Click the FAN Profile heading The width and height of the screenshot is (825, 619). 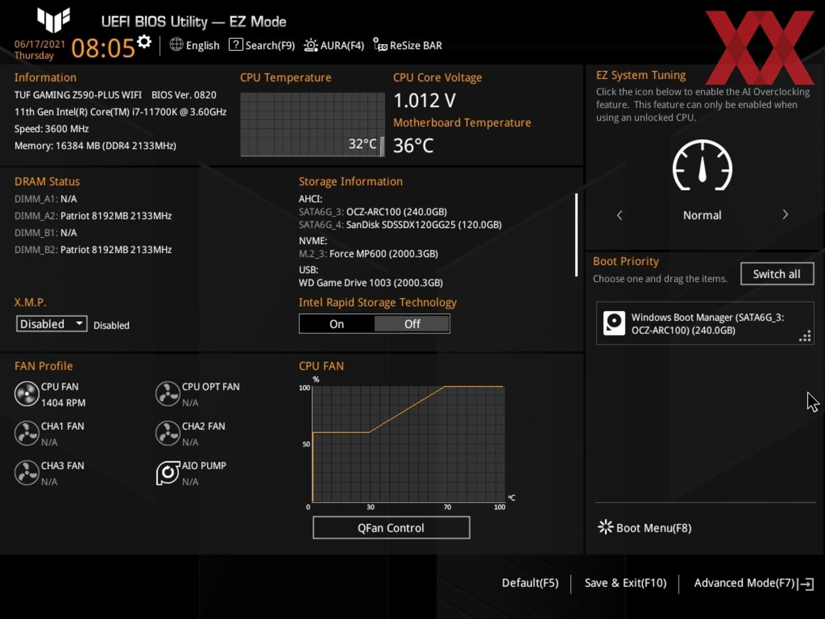[x=44, y=366]
